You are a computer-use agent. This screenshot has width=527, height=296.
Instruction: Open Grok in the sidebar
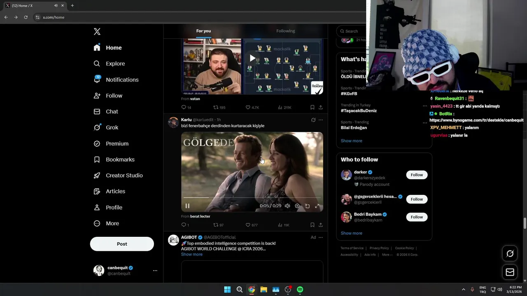pos(106,127)
